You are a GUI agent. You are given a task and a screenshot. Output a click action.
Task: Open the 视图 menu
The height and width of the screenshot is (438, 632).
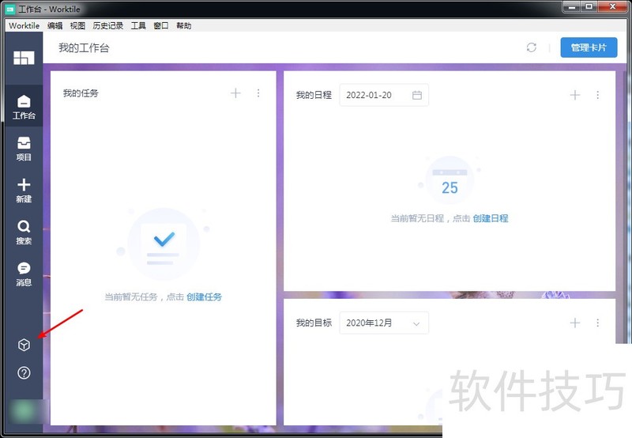(x=77, y=25)
